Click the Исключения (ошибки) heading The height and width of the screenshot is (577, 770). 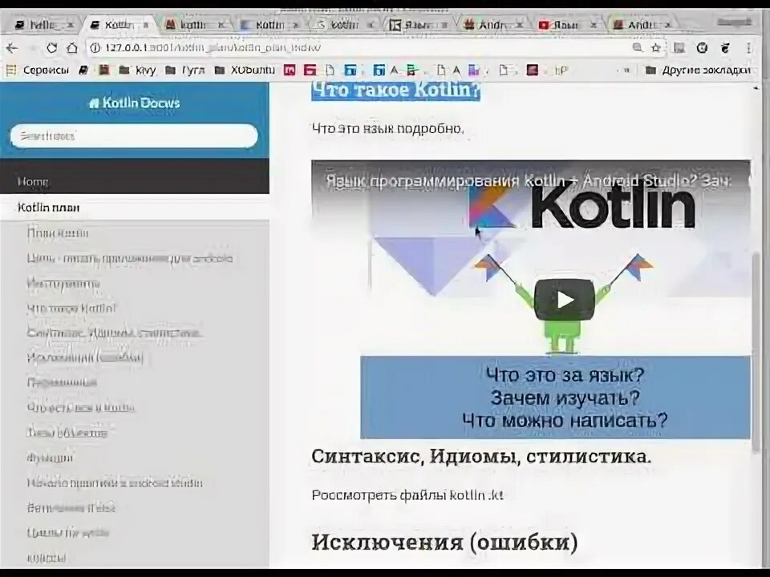point(444,543)
